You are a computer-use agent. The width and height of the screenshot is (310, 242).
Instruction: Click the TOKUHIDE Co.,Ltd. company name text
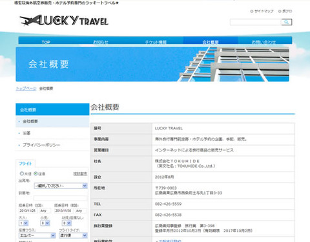196,166
